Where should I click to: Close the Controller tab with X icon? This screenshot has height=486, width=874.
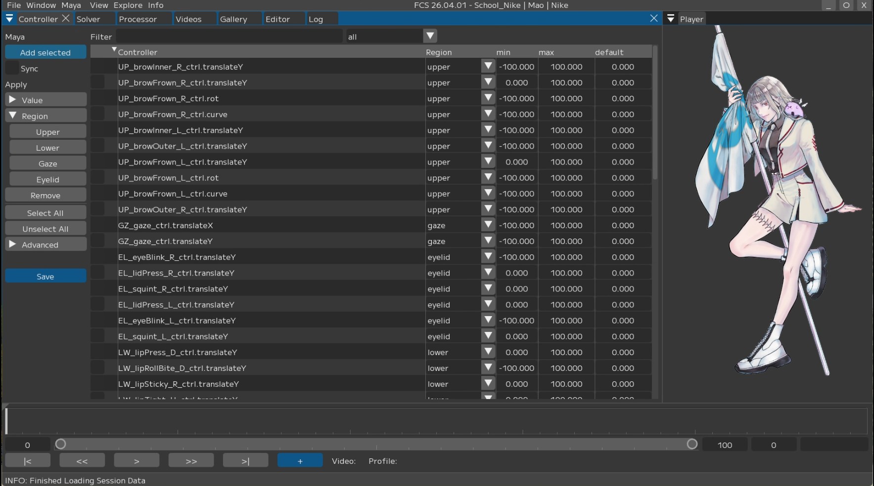66,19
